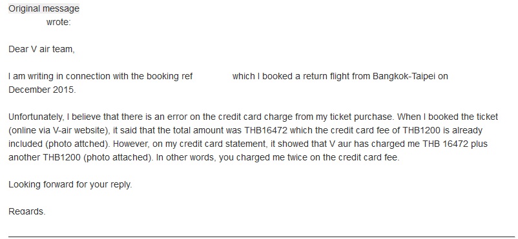
Task: Click the "Original message" header text
Action: (44, 8)
